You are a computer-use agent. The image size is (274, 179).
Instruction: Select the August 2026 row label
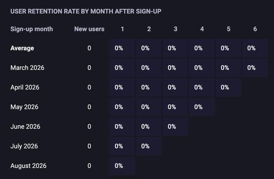(29, 166)
